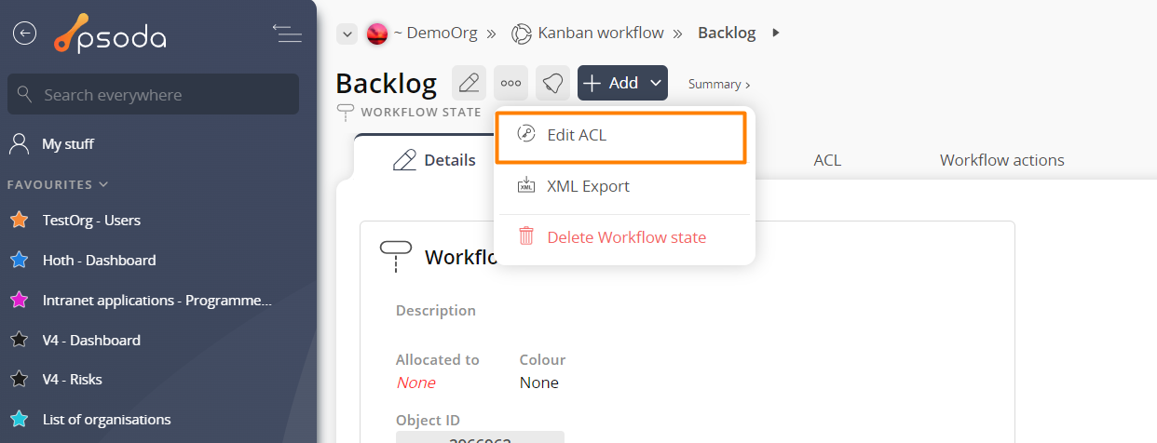Click the Search everywhere field
1157x443 pixels.
(153, 95)
